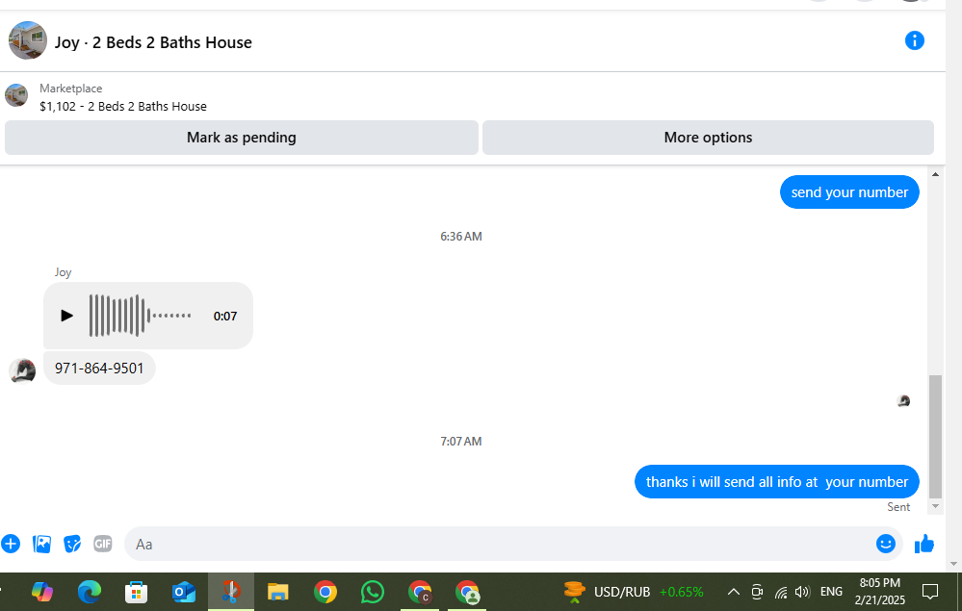Open File Explorer from taskbar
Viewport: 962px width, 611px height.
click(278, 592)
